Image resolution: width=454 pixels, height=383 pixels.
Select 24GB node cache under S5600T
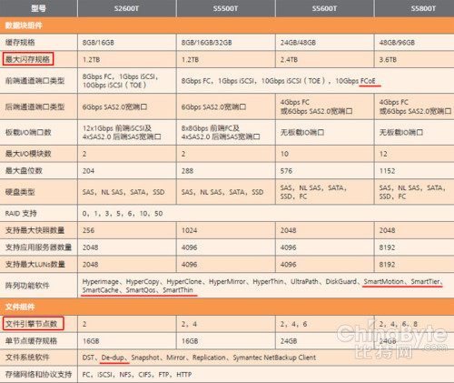point(289,341)
